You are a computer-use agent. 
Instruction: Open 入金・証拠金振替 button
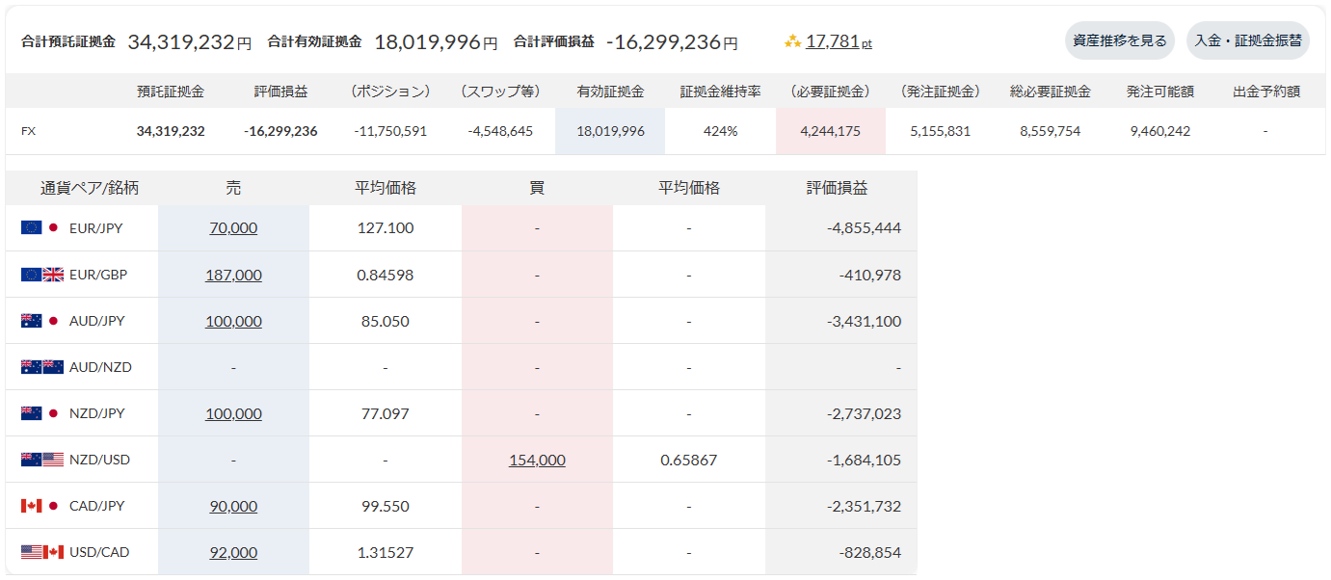click(x=1248, y=40)
